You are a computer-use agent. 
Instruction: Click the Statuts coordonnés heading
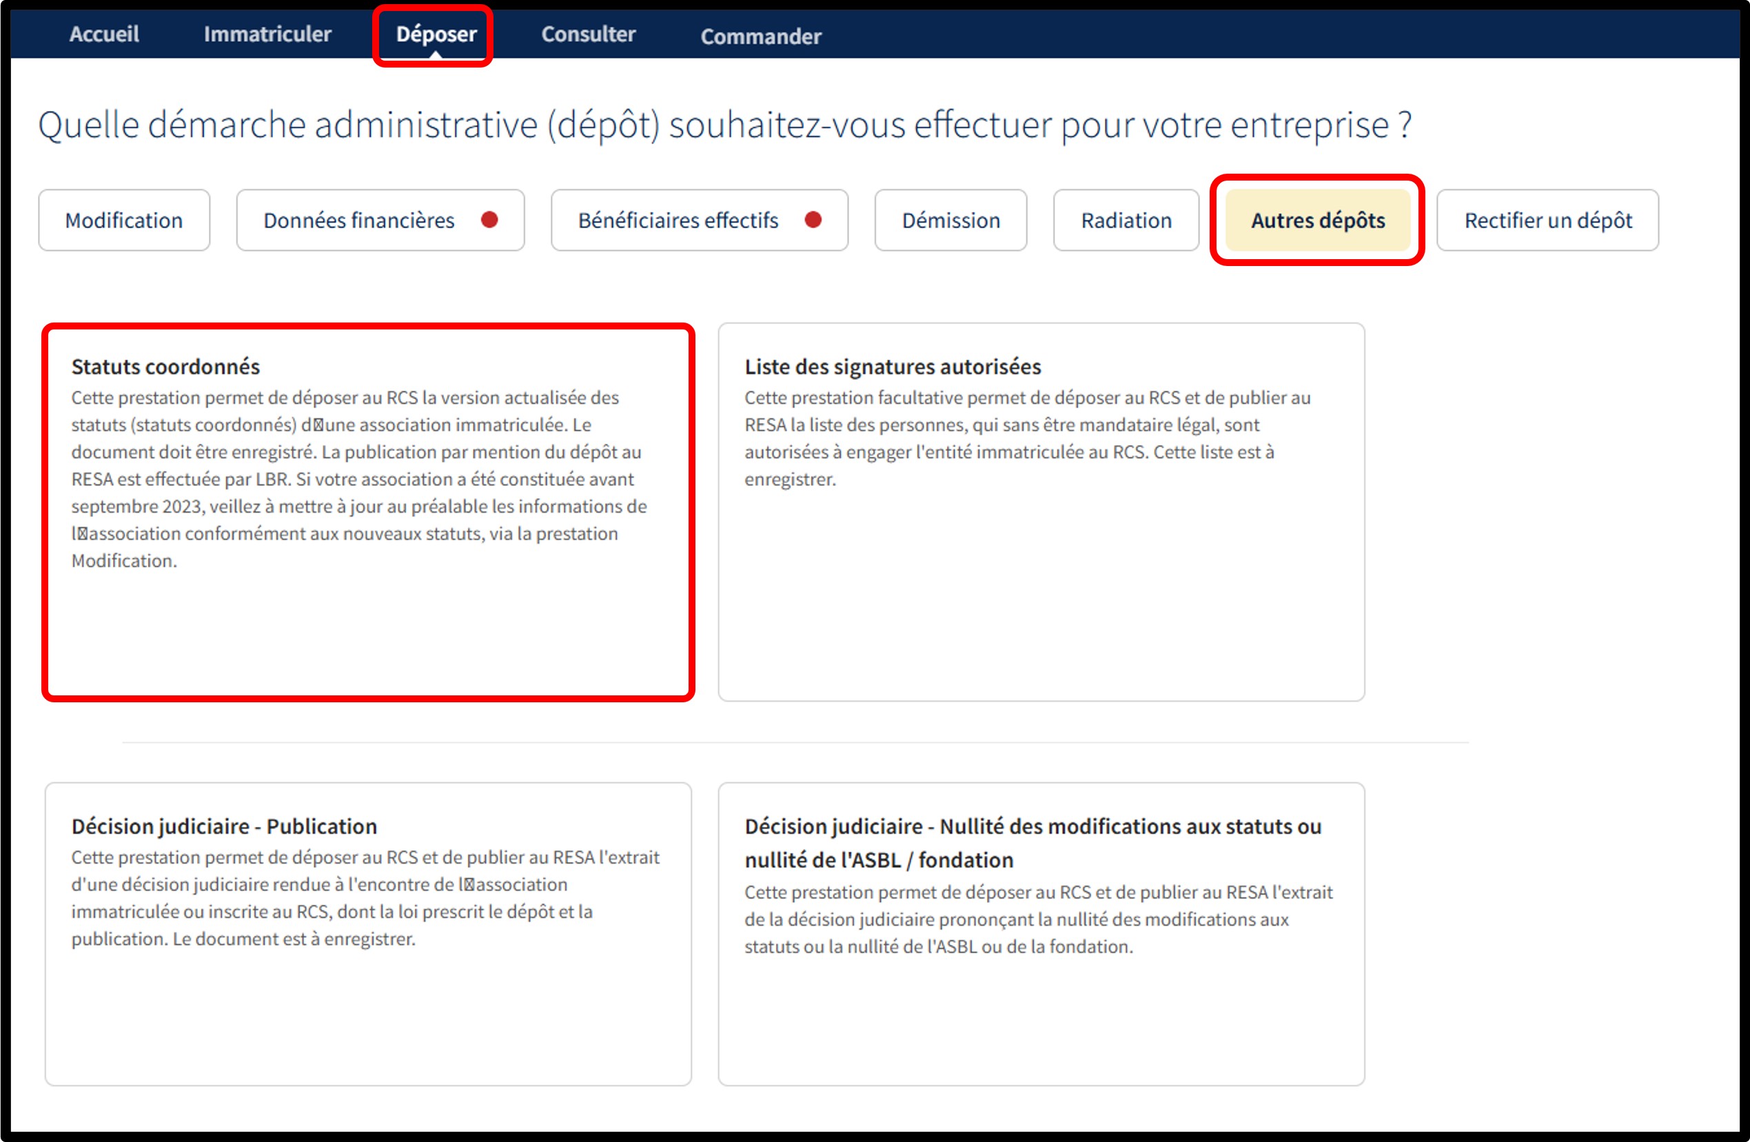pos(165,366)
